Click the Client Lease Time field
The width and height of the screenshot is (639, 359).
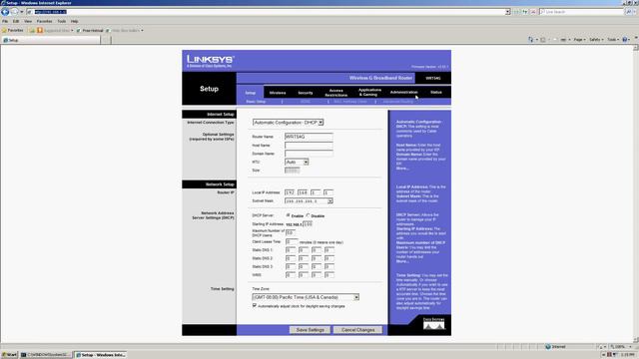(x=292, y=241)
